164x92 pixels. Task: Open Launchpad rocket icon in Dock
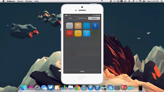coord(37,88)
